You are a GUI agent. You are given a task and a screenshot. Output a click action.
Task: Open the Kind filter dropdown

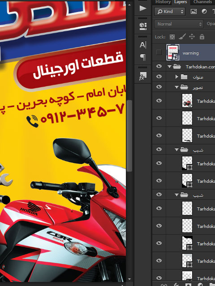(170, 12)
